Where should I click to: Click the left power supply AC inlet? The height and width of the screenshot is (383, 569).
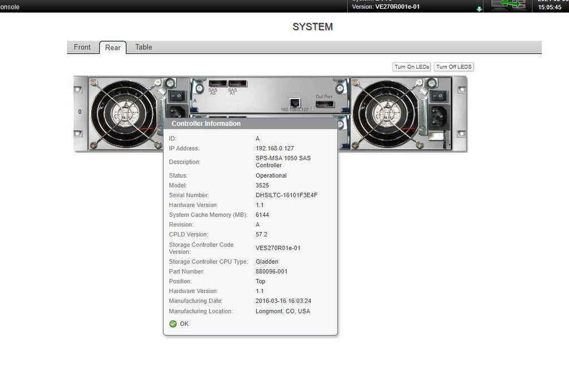[x=177, y=112]
